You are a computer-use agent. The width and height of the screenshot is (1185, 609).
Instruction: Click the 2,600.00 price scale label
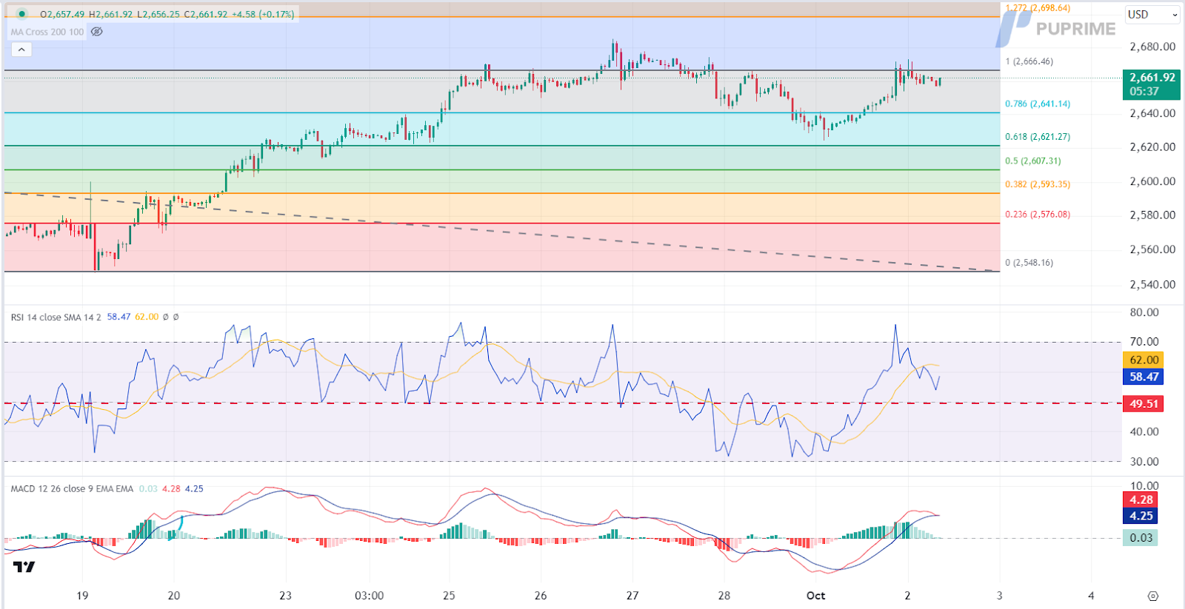tap(1152, 181)
